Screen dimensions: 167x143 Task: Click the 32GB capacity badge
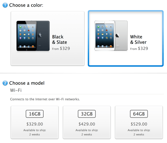87,114
